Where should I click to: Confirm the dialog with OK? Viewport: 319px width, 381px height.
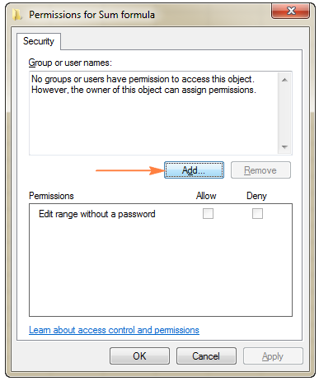139,356
